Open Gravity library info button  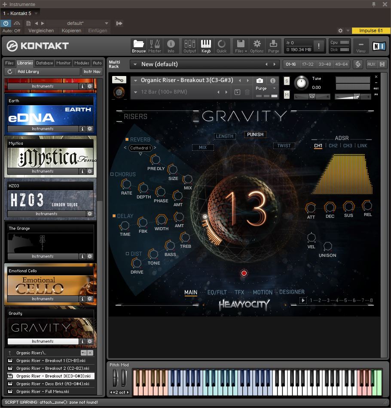(x=82, y=341)
